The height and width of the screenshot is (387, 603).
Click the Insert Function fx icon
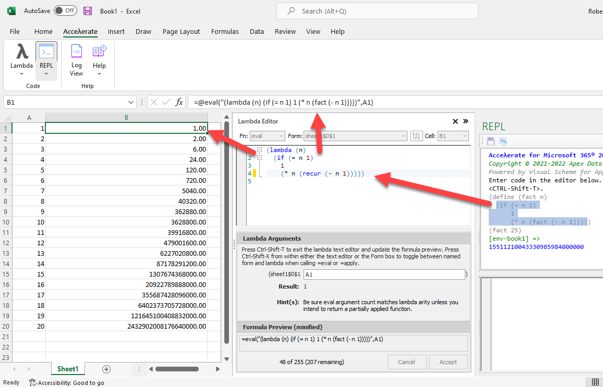pyautogui.click(x=179, y=102)
